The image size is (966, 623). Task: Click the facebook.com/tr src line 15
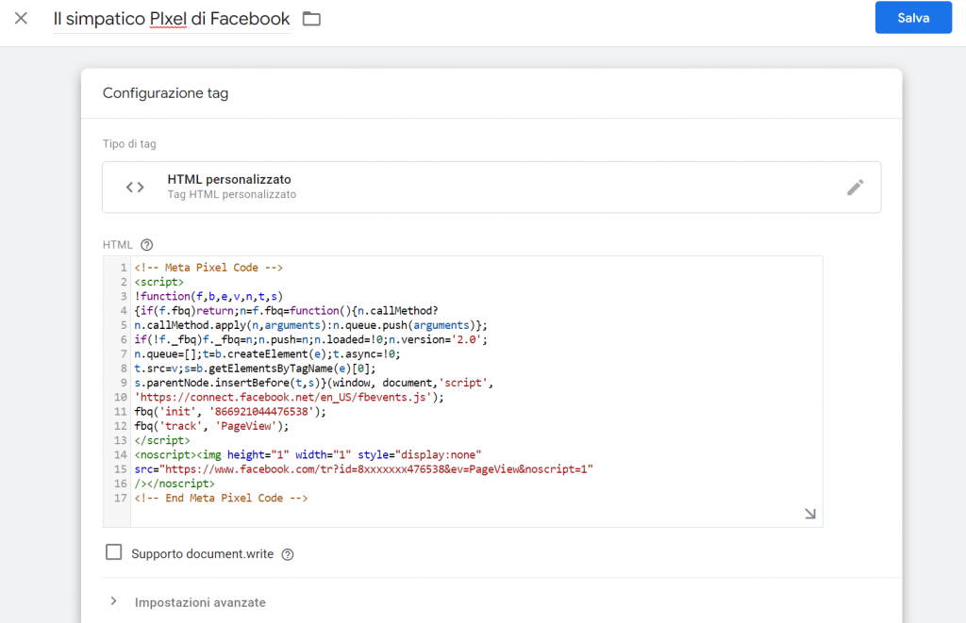pyautogui.click(x=363, y=469)
